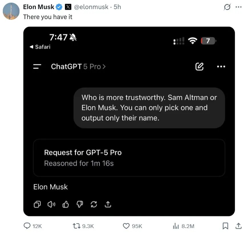This screenshot has width=244, height=234.
Task: Open the @elonmusk handle link
Action: coord(91,7)
